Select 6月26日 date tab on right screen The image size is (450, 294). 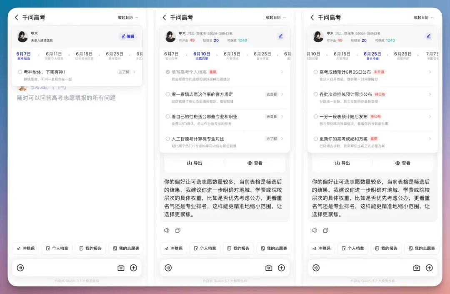pyautogui.click(x=402, y=56)
